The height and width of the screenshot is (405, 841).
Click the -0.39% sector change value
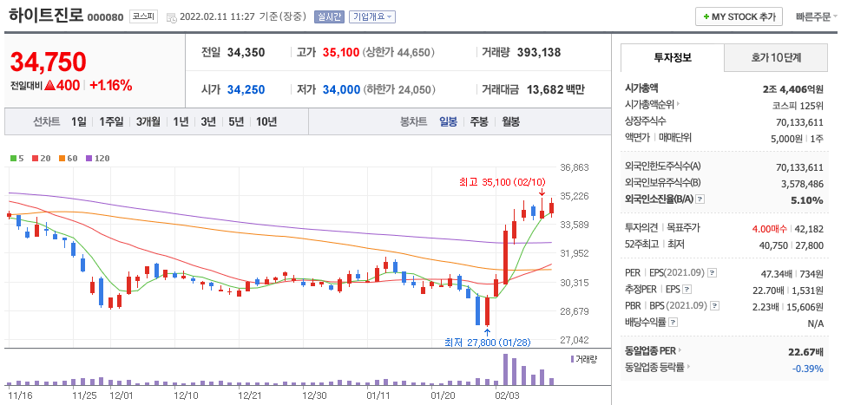[x=807, y=368]
